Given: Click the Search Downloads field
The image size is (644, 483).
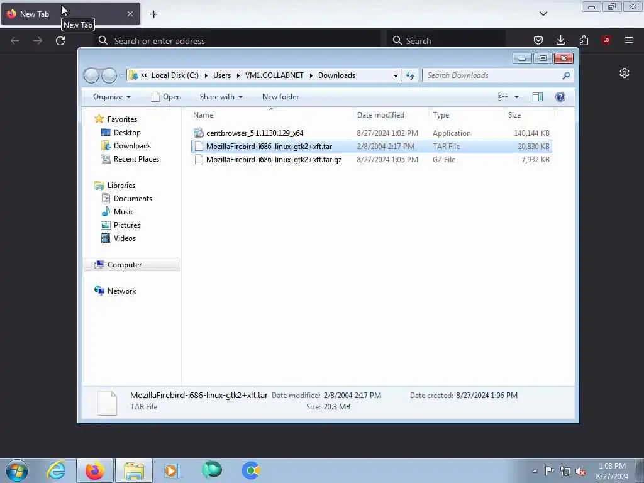Looking at the screenshot, I should 497,75.
